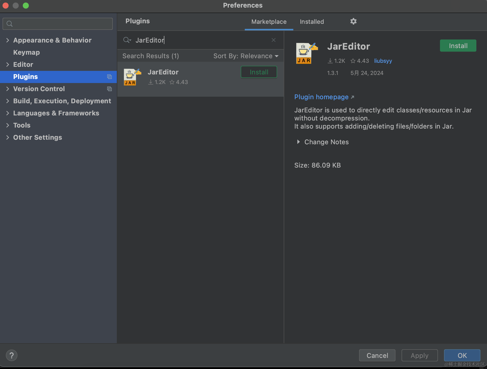Open Sort By Relevance dropdown
487x369 pixels.
(x=246, y=55)
